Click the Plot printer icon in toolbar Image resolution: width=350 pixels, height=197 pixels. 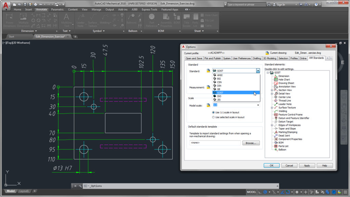click(35, 4)
